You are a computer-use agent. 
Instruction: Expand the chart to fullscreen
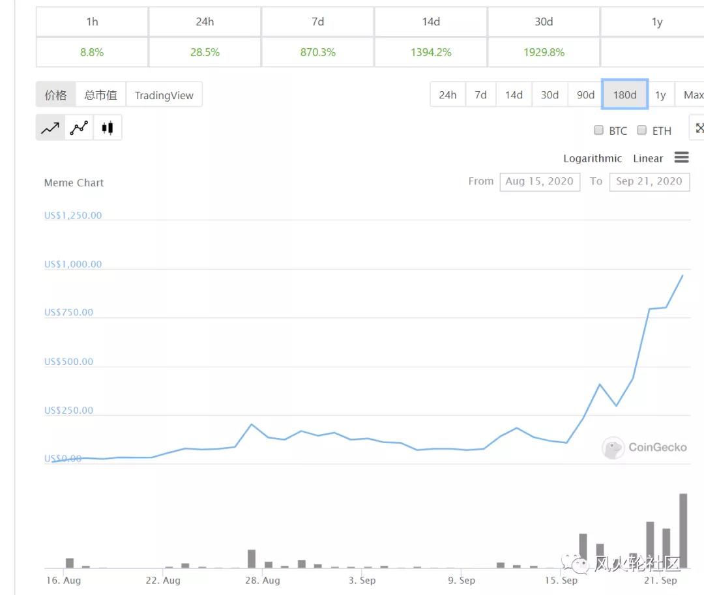pos(697,128)
